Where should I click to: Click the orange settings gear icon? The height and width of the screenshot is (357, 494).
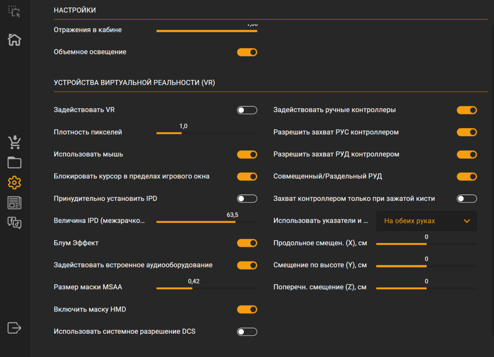click(x=14, y=182)
